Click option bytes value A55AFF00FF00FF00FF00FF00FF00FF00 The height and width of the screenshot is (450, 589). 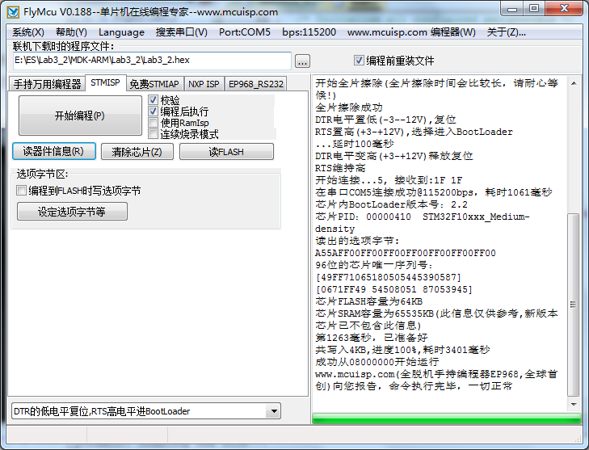coord(406,253)
